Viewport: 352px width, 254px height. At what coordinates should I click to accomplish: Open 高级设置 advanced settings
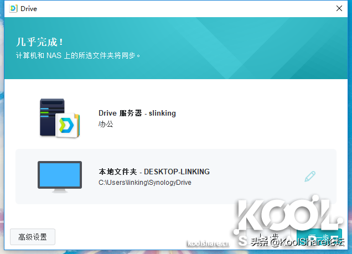(33, 237)
